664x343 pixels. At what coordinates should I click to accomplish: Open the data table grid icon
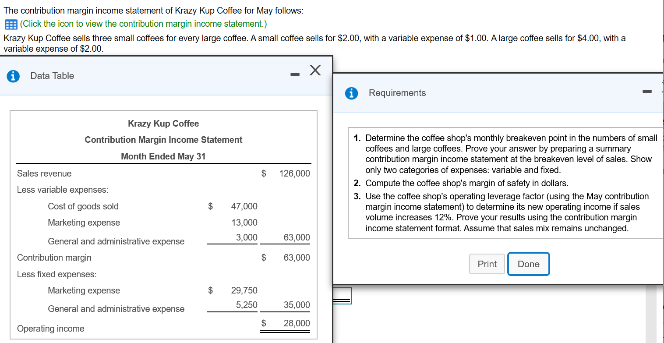11,24
